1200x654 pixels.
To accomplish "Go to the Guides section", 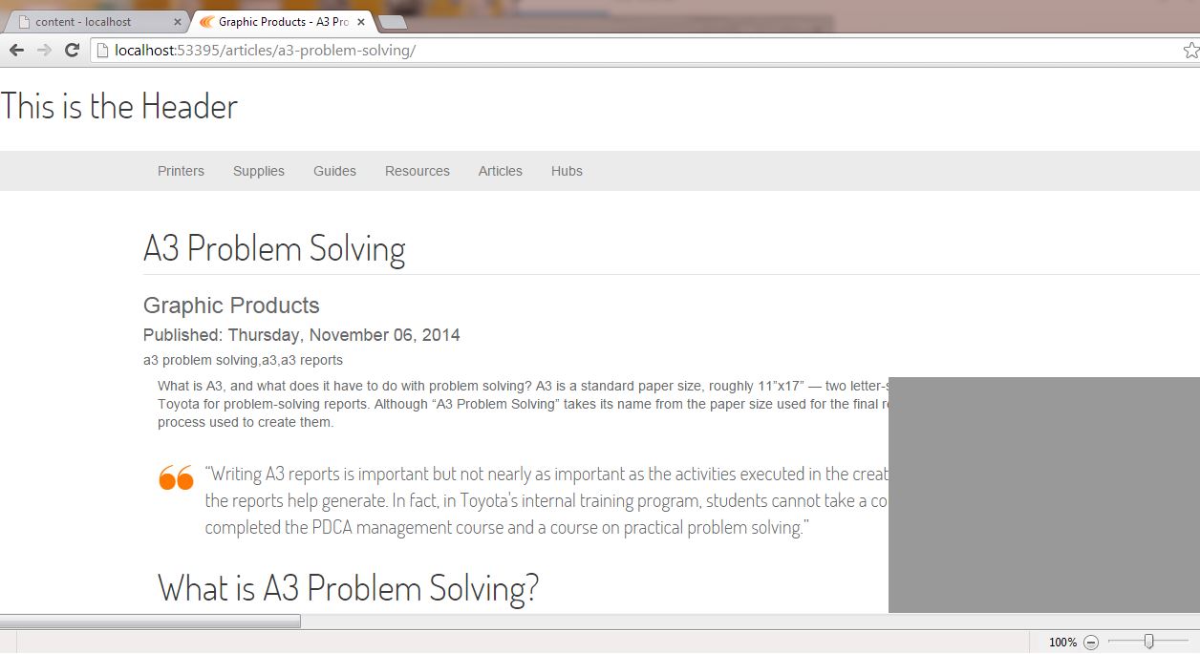I will coord(334,171).
